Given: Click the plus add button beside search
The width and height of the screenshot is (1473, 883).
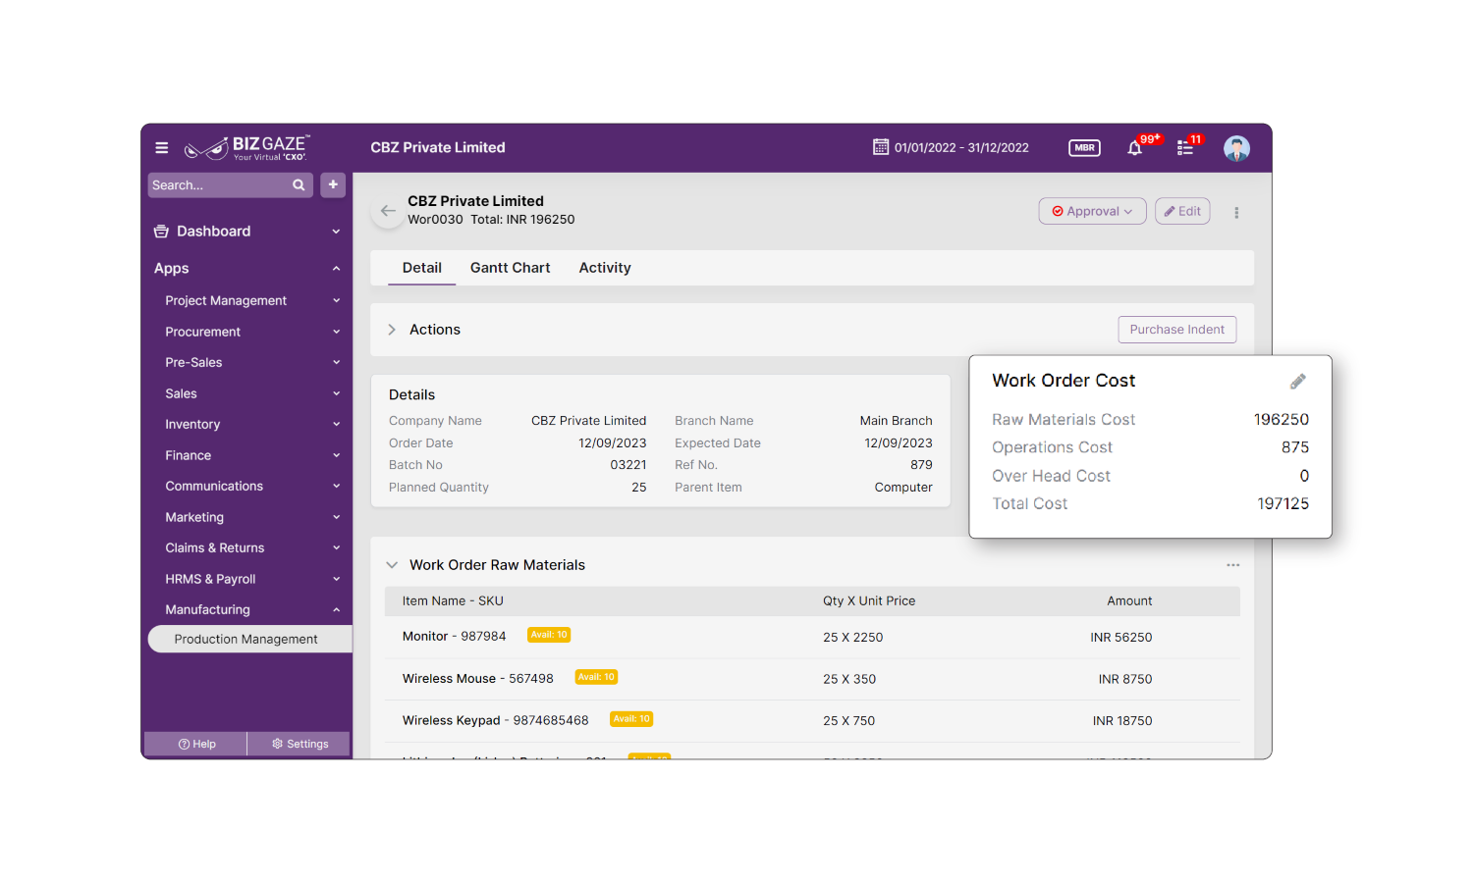Looking at the screenshot, I should pyautogui.click(x=333, y=184).
